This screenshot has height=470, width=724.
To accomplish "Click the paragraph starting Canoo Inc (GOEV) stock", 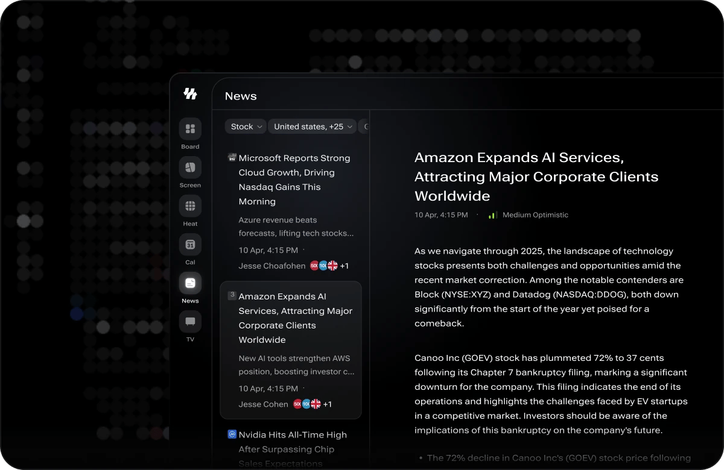I will [551, 394].
